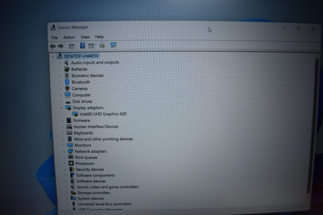
Task: Select Intel(R) UHD Graphics 620 entry
Action: pyautogui.click(x=103, y=114)
